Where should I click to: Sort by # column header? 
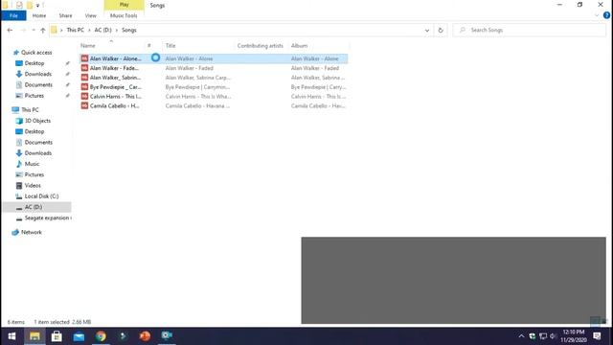149,46
